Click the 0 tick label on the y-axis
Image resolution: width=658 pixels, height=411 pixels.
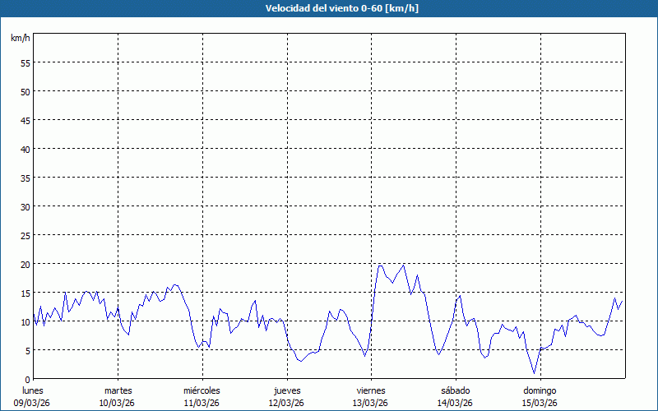point(28,380)
